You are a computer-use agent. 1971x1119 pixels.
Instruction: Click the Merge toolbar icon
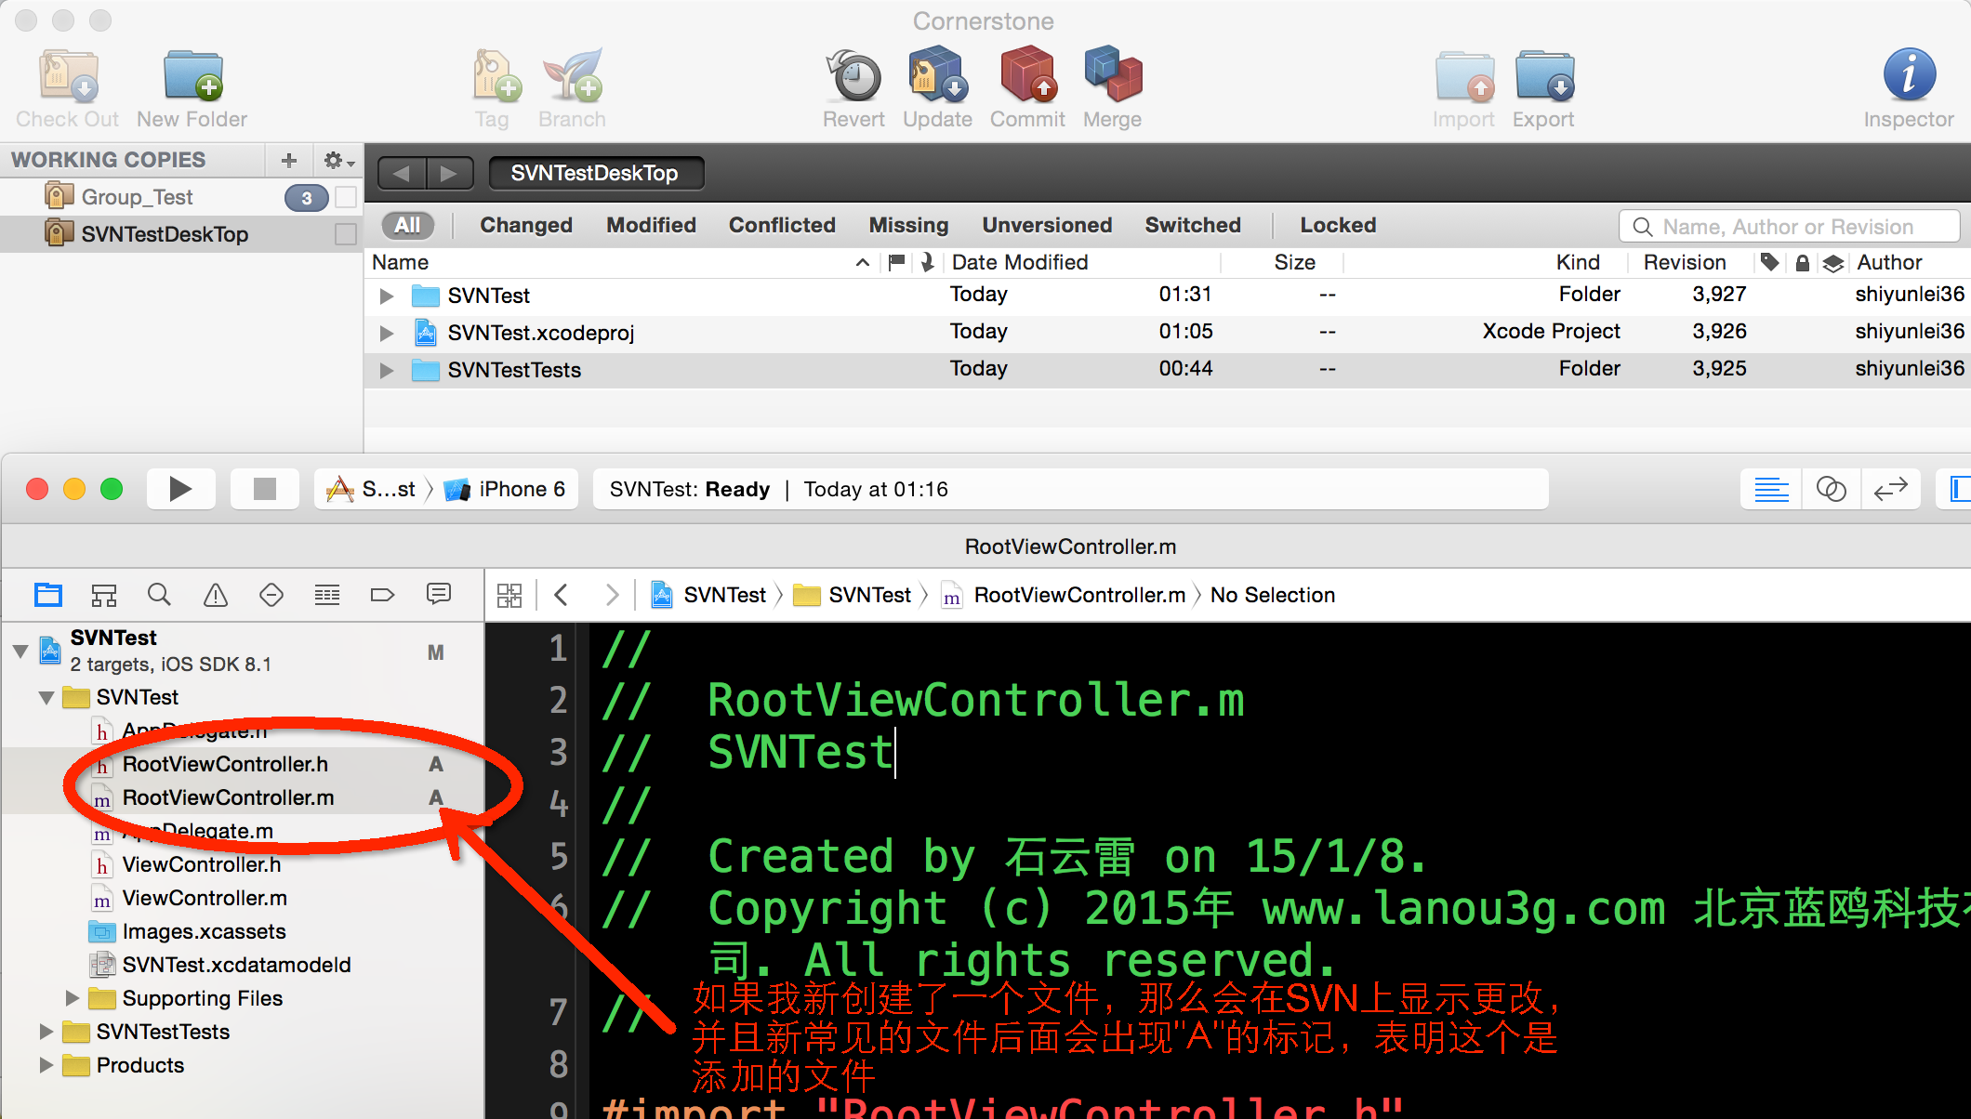click(1113, 75)
